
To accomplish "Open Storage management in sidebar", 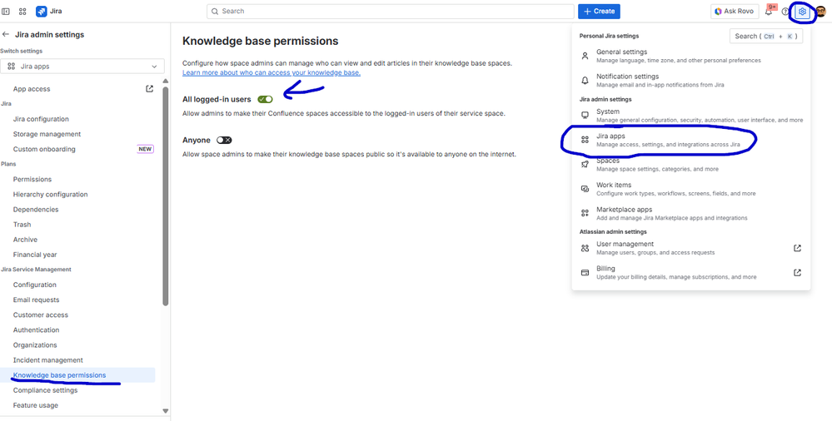I will pos(47,134).
